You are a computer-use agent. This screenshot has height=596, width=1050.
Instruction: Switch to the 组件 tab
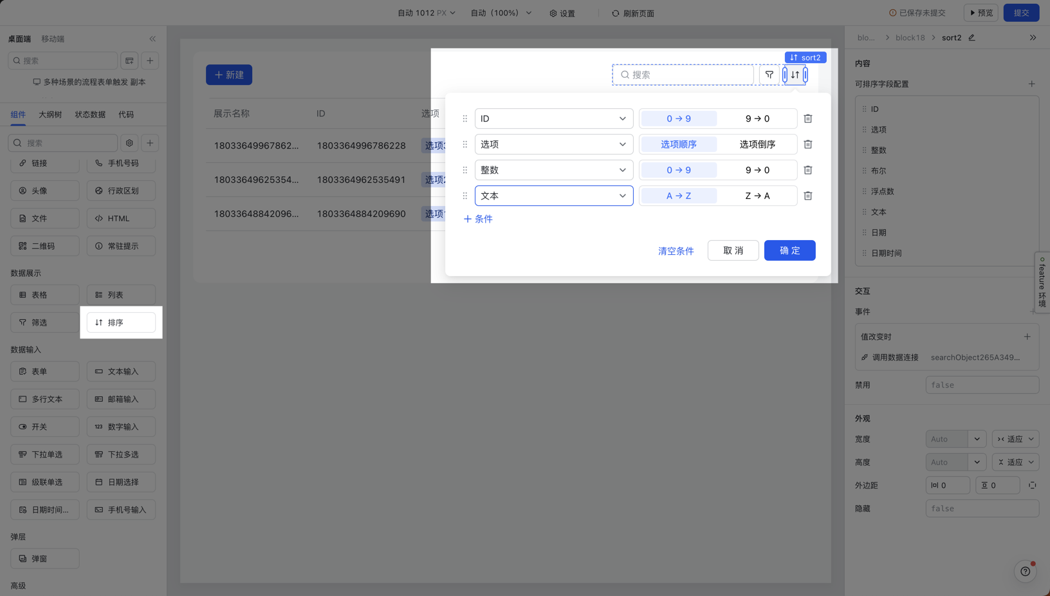(18, 115)
